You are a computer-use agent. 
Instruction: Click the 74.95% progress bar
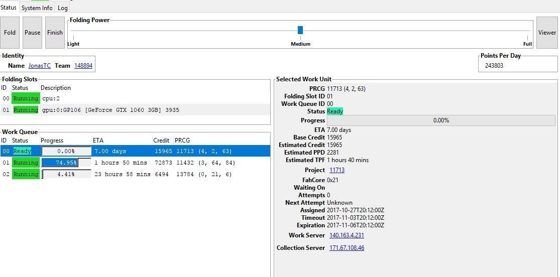click(x=66, y=163)
